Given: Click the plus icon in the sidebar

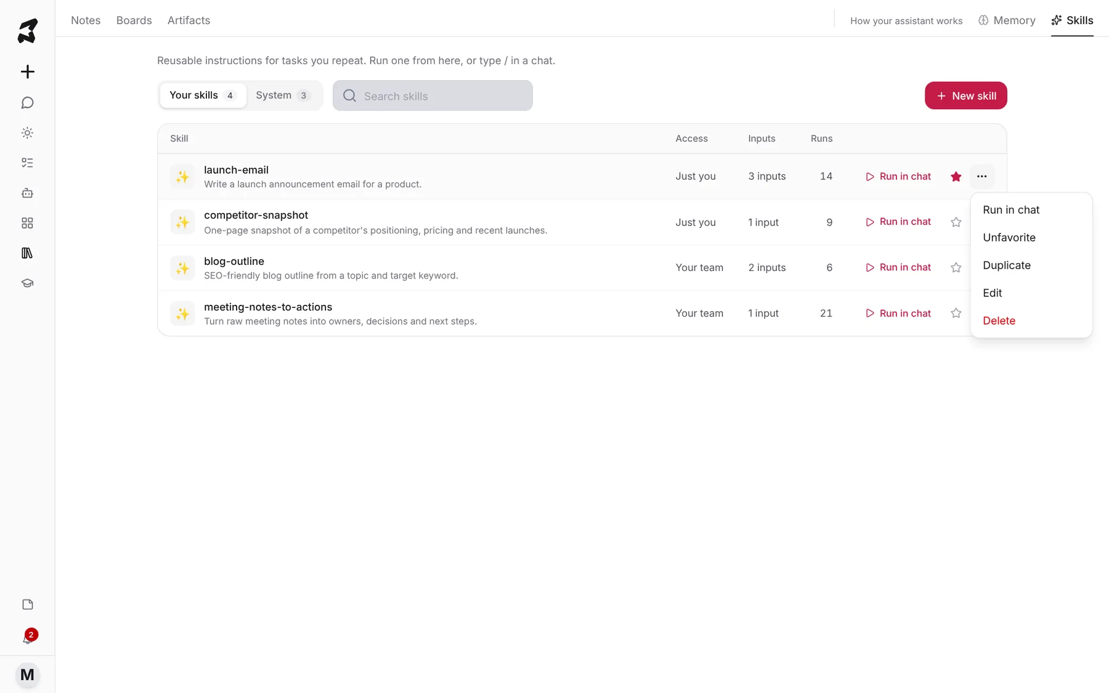Looking at the screenshot, I should click(27, 71).
